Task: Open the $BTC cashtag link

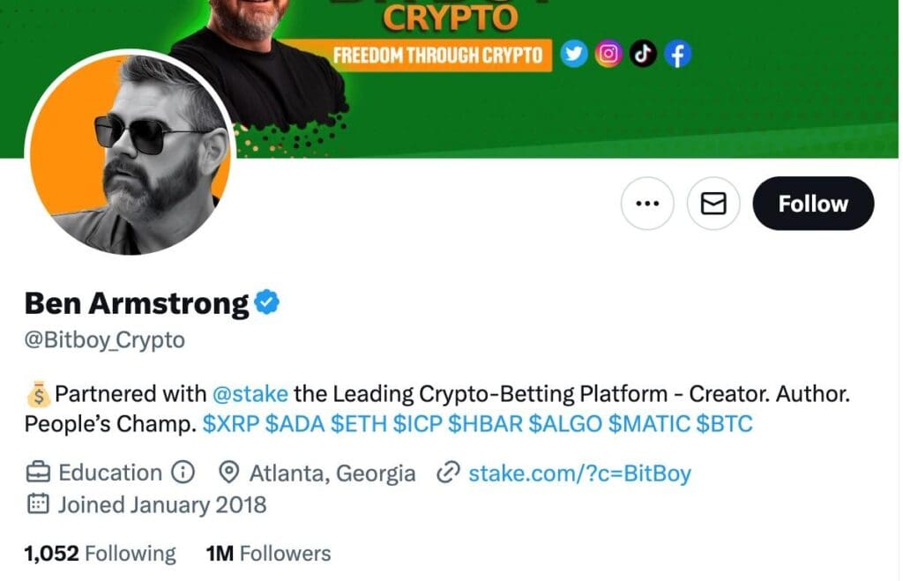Action: tap(724, 424)
